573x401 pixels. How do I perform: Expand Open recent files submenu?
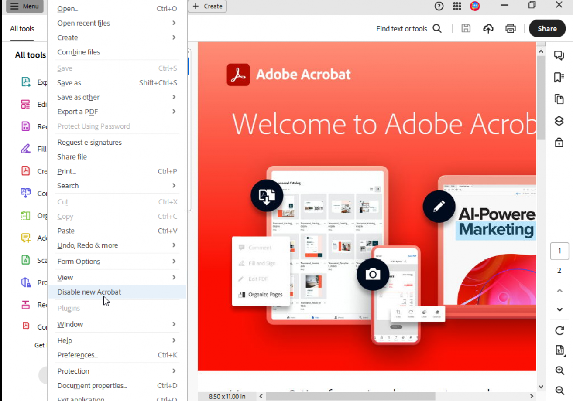pyautogui.click(x=117, y=23)
